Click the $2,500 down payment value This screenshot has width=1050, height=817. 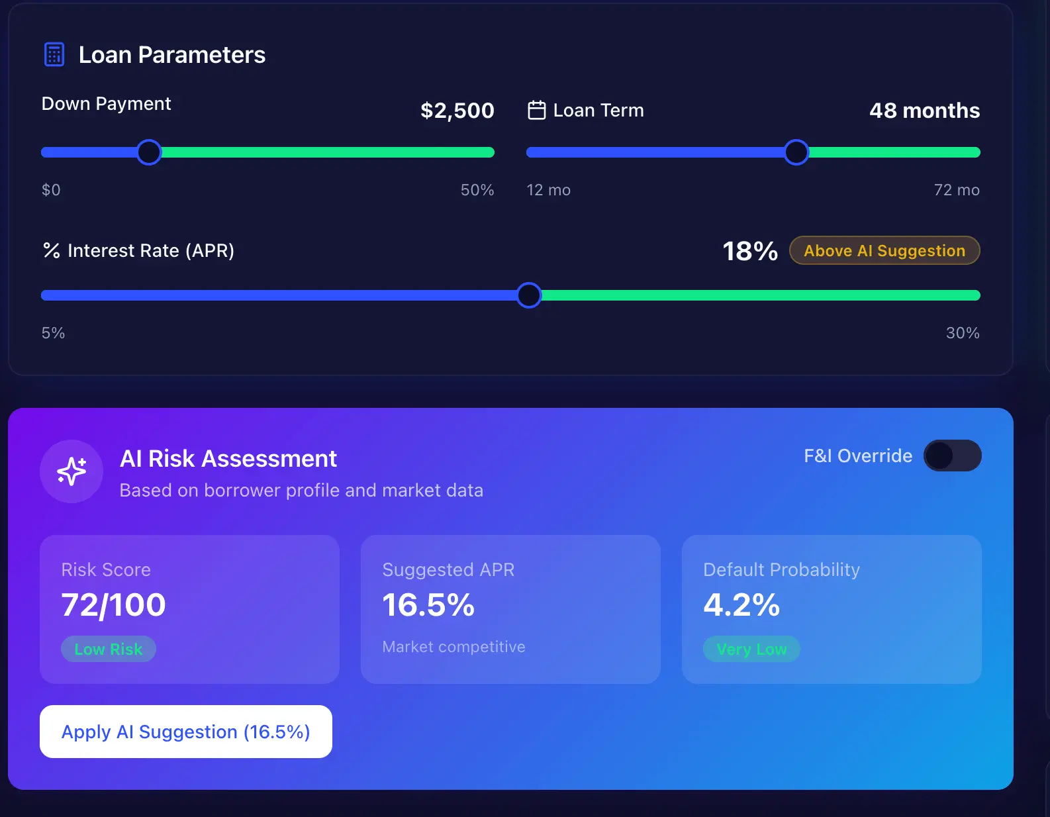pyautogui.click(x=457, y=111)
